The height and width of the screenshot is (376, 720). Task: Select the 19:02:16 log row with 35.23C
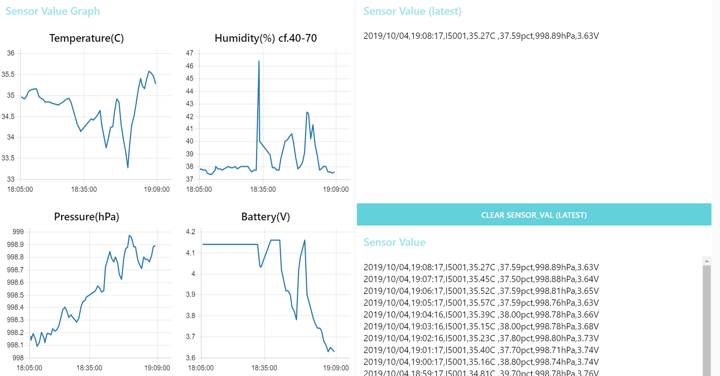click(x=481, y=338)
